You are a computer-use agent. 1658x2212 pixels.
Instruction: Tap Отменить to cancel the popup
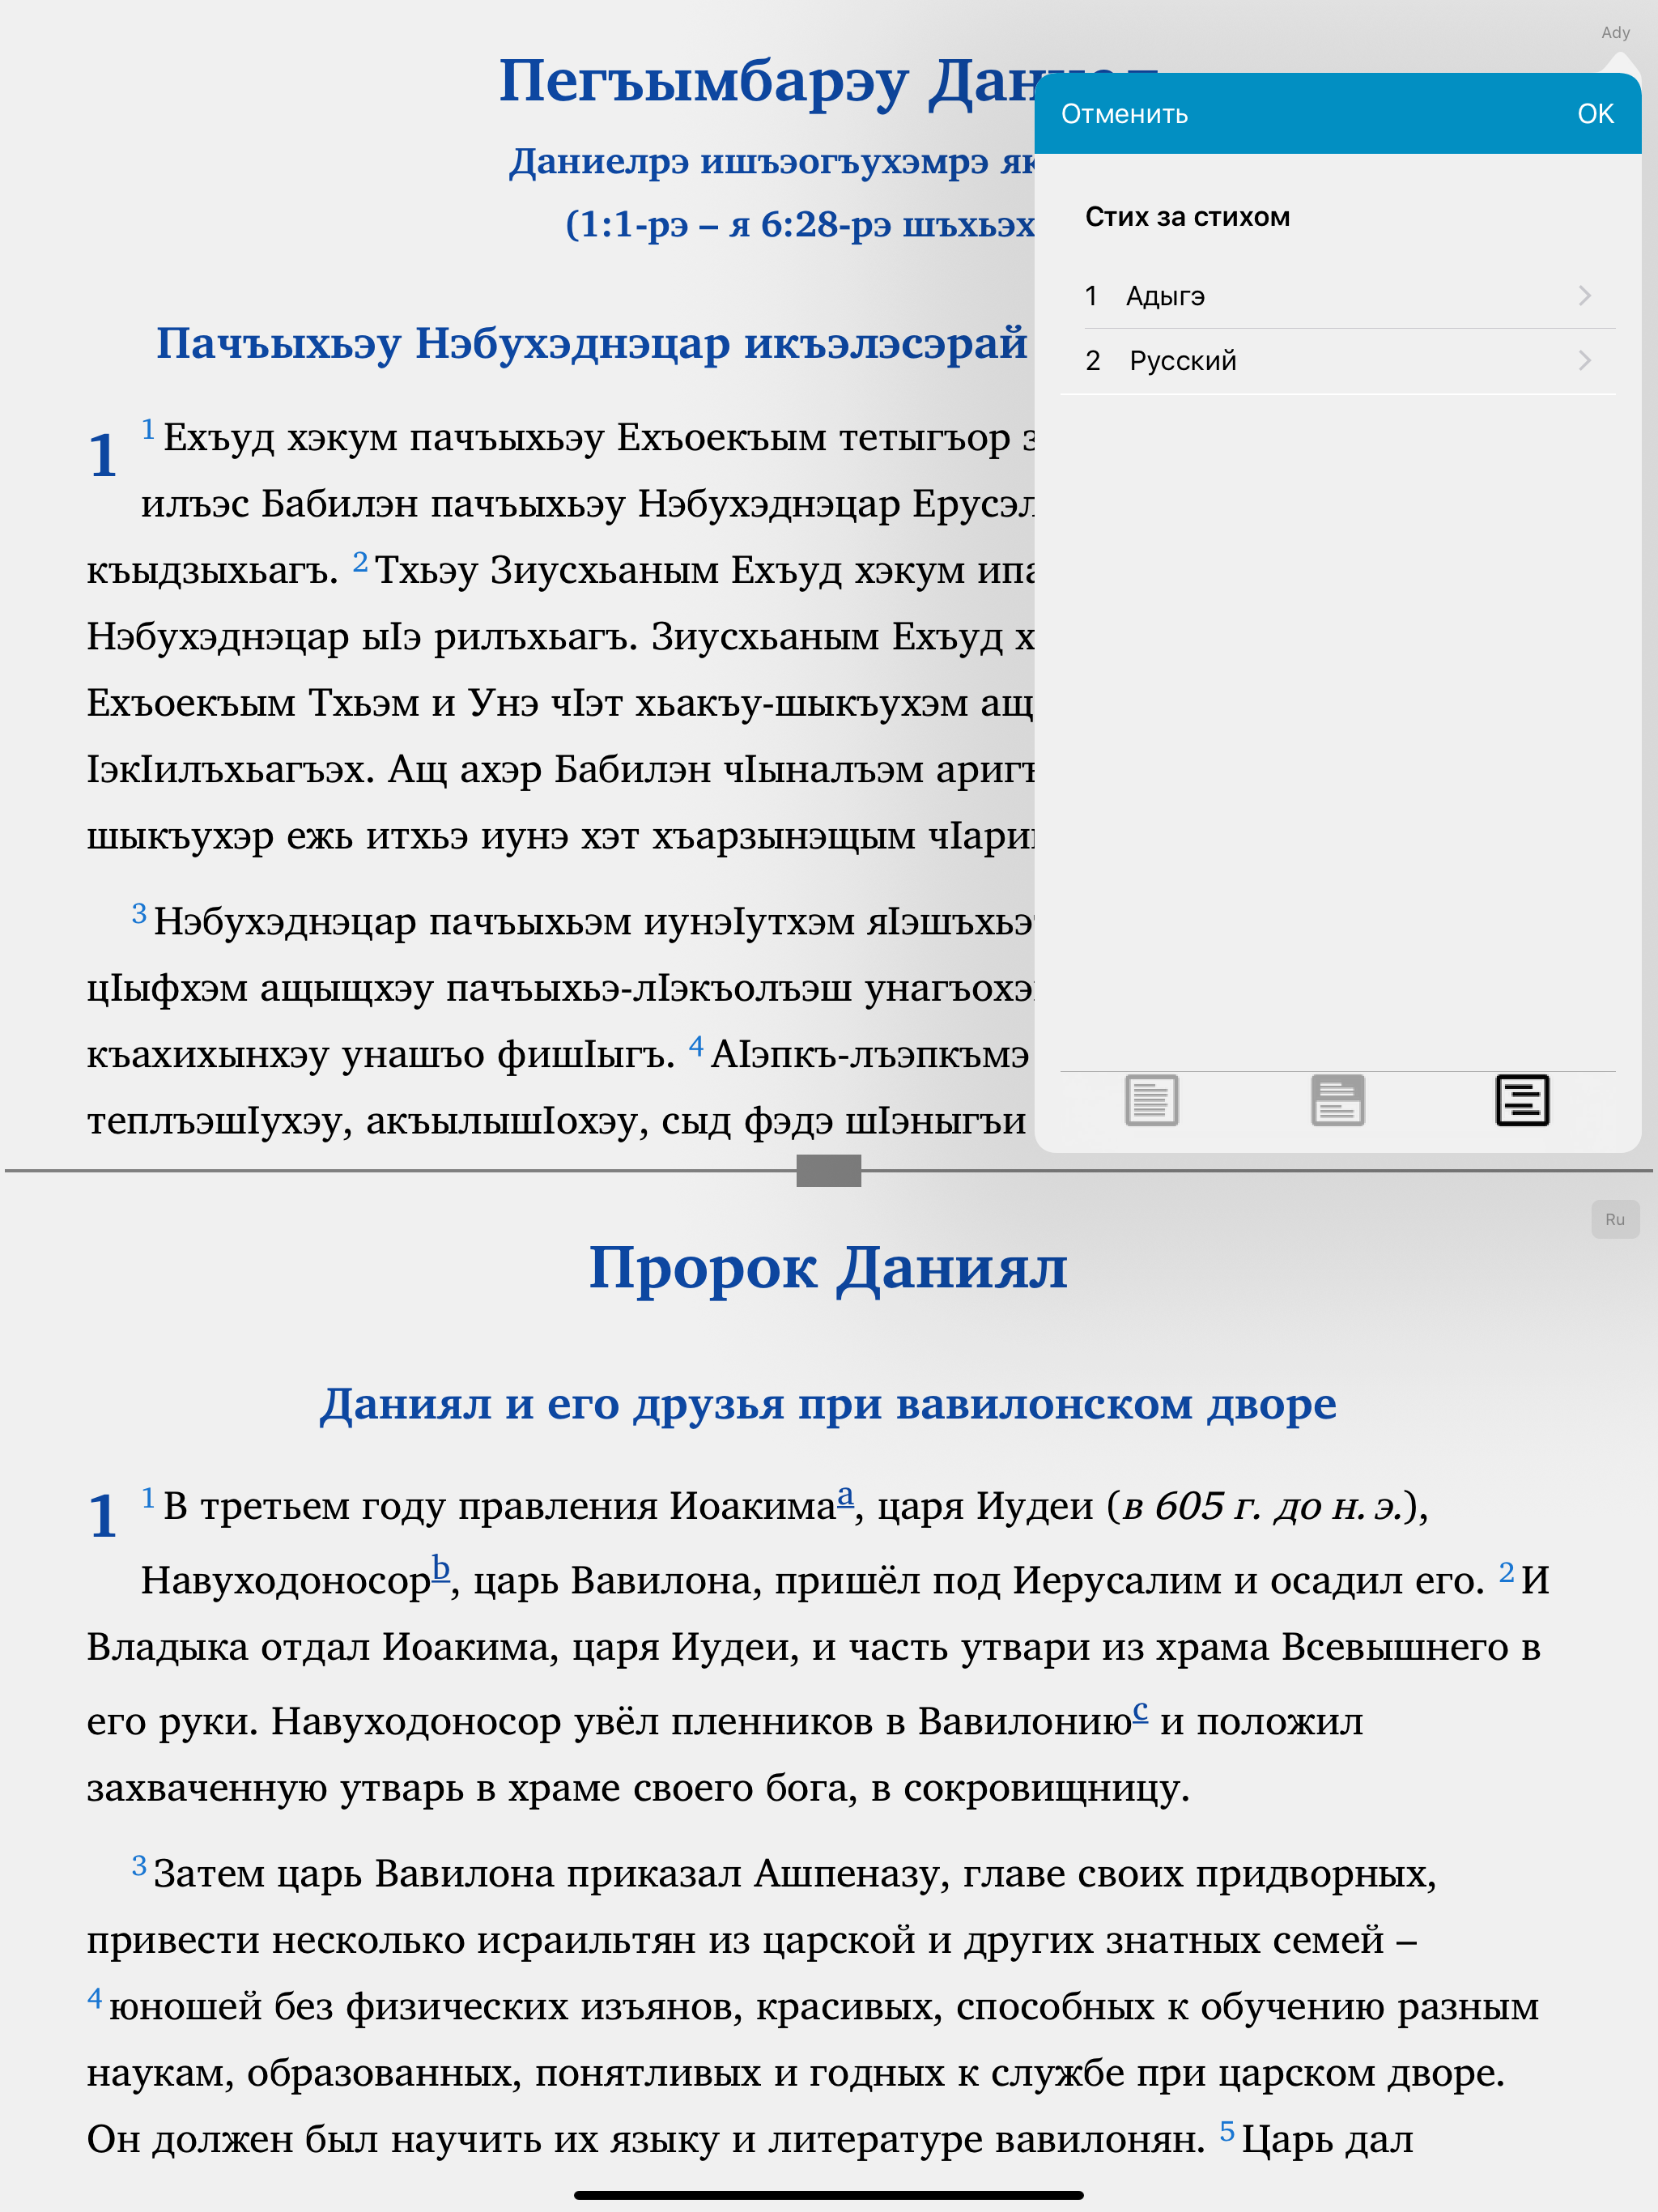[1124, 114]
